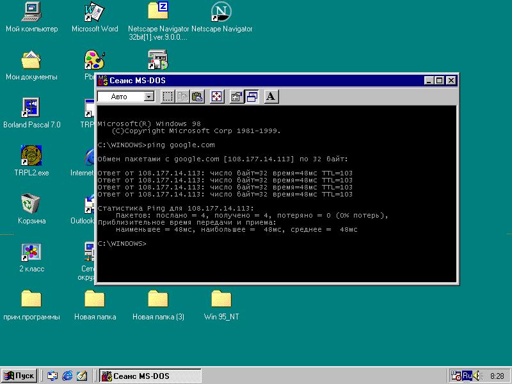
Task: Open Netscape Navigator from the desktop
Action: [x=221, y=12]
